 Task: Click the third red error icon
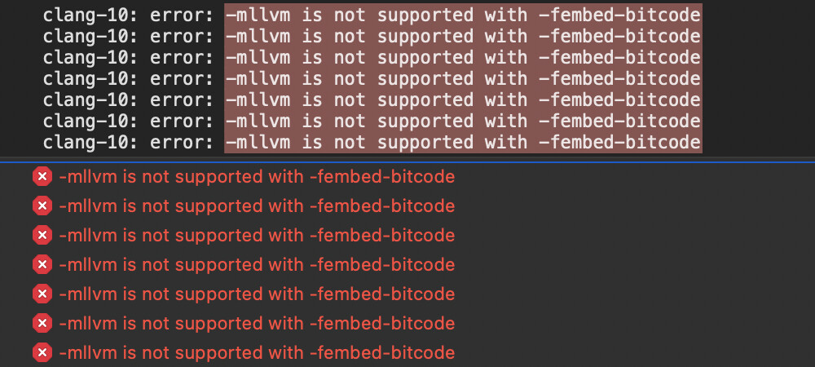42,236
